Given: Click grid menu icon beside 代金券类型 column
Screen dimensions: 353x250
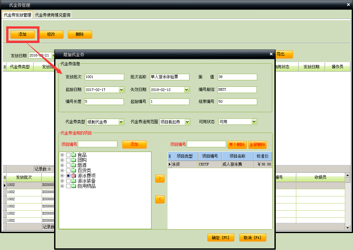Looking at the screenshot, I should click(5, 67).
